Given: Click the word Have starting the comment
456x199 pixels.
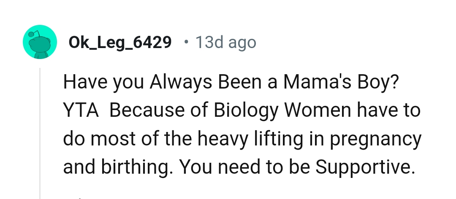Looking at the screenshot, I should click(84, 82).
